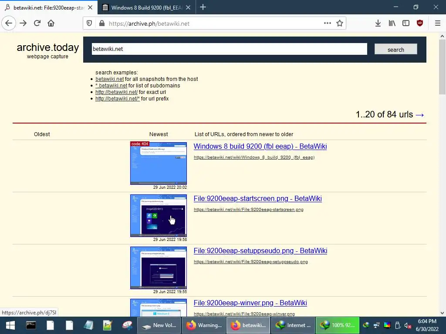
Task: Open the Snipping Tool taskbar icon
Action: [128, 325]
